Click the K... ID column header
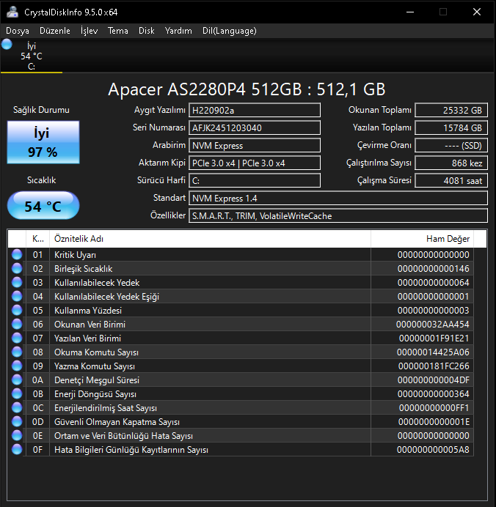This screenshot has height=507, width=496. (x=38, y=239)
